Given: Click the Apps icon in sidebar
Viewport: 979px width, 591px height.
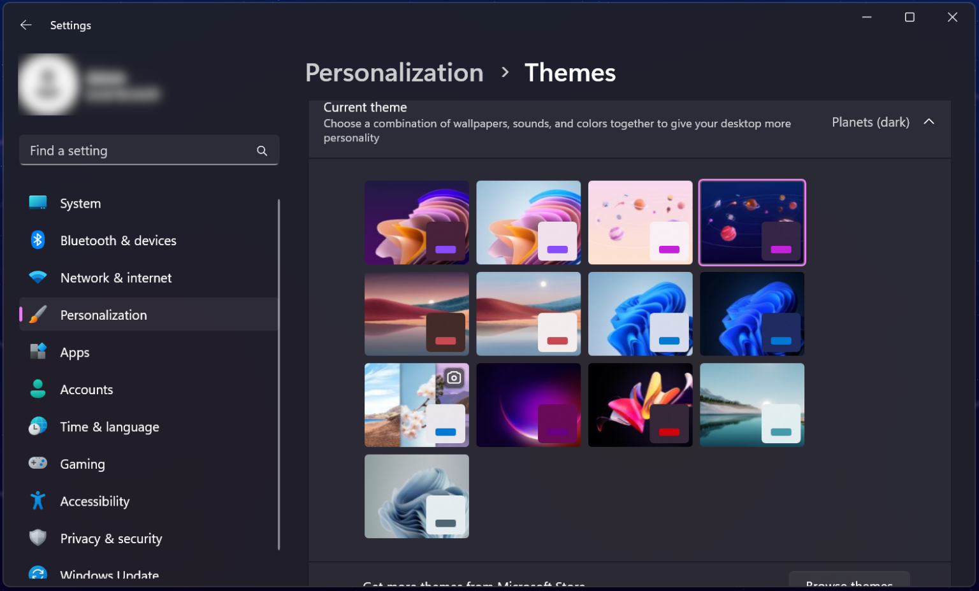Looking at the screenshot, I should (38, 352).
